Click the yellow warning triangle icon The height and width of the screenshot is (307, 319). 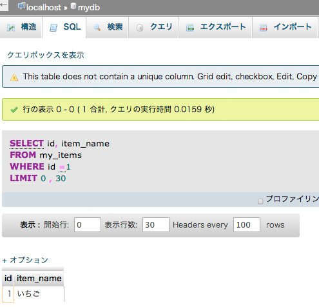[14, 77]
